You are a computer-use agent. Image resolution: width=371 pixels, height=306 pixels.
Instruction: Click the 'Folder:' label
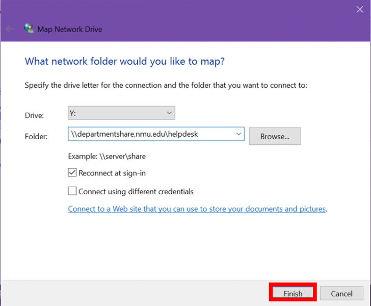(36, 136)
